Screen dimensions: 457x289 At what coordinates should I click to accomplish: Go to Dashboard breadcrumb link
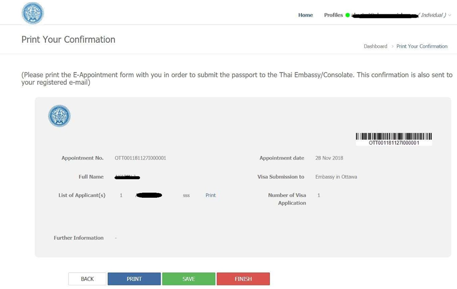375,46
